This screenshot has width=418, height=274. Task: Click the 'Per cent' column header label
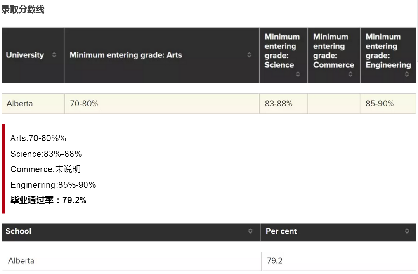coord(281,231)
